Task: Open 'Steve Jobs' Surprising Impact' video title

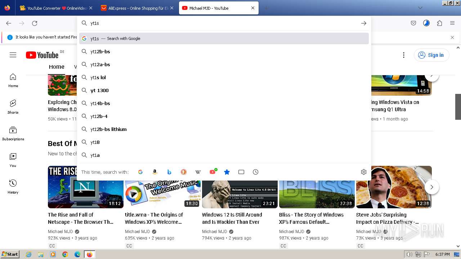Action: pyautogui.click(x=387, y=218)
